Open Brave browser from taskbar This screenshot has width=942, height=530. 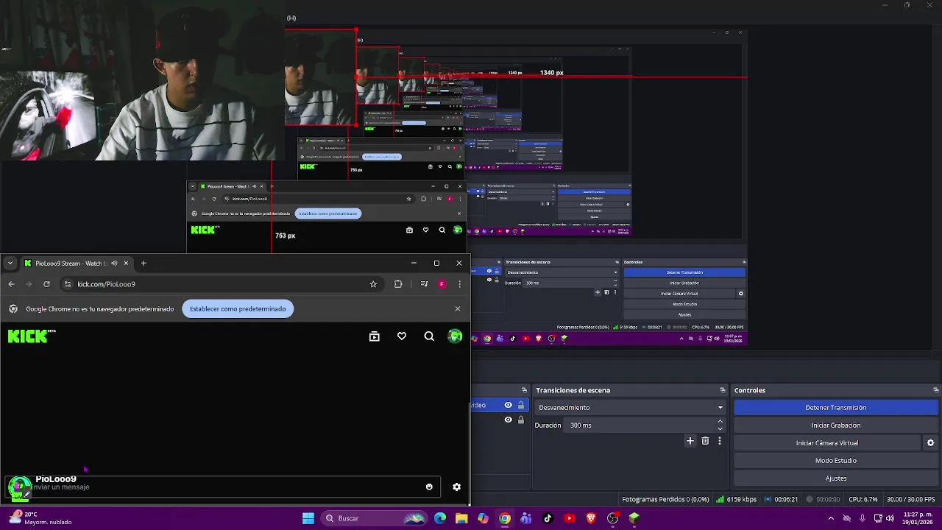point(591,518)
